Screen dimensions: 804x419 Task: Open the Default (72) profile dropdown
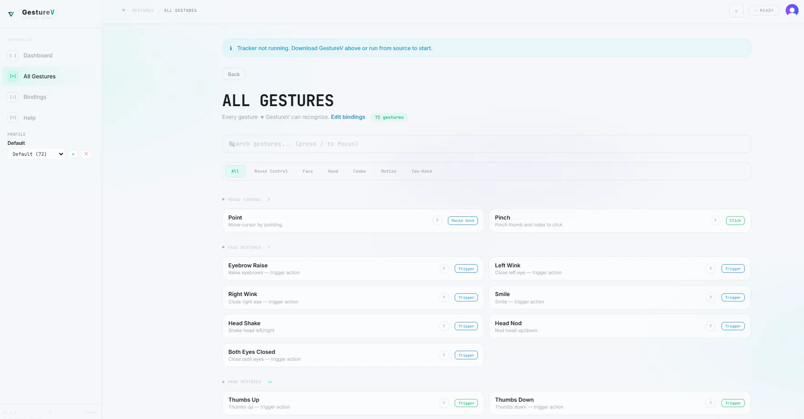coord(36,154)
